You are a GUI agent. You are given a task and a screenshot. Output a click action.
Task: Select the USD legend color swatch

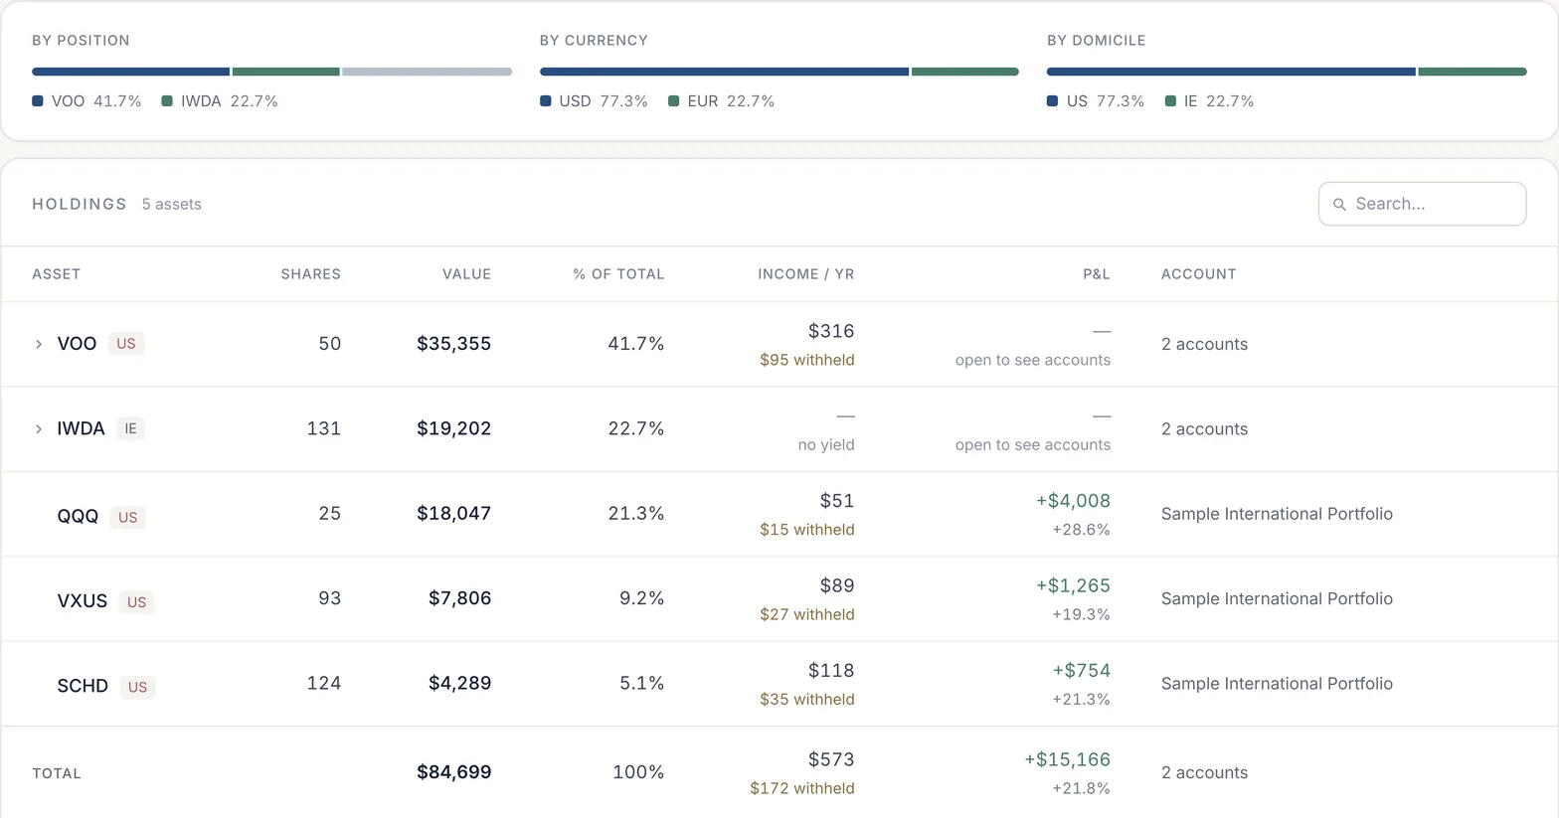pyautogui.click(x=546, y=101)
